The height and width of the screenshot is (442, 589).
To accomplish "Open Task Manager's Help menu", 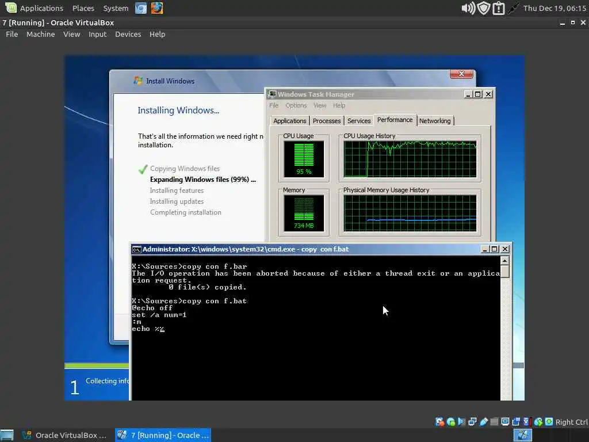I will 339,106.
